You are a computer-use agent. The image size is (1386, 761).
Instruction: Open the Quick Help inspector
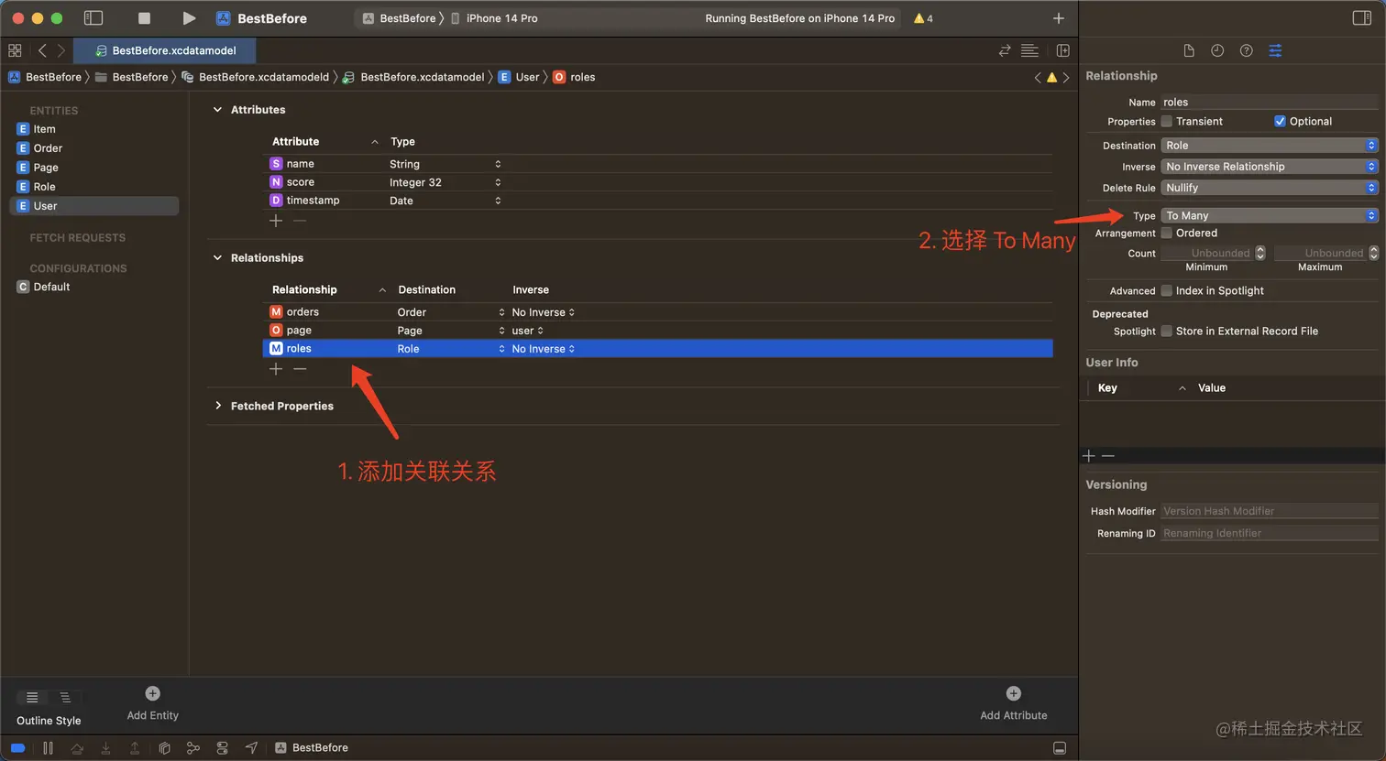(1246, 50)
